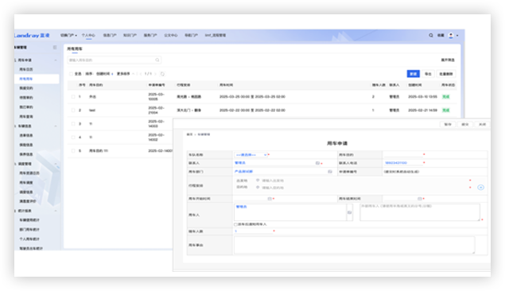Click the green status tag in row 1
Screen dimensions: 505x291
[445, 96]
